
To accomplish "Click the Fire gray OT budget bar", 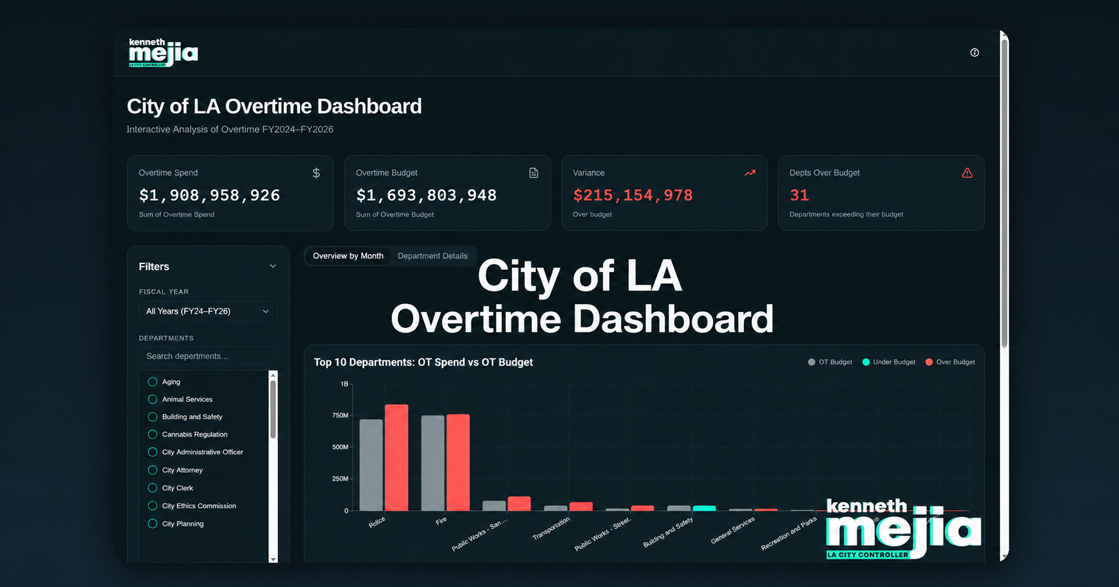I will pyautogui.click(x=432, y=463).
